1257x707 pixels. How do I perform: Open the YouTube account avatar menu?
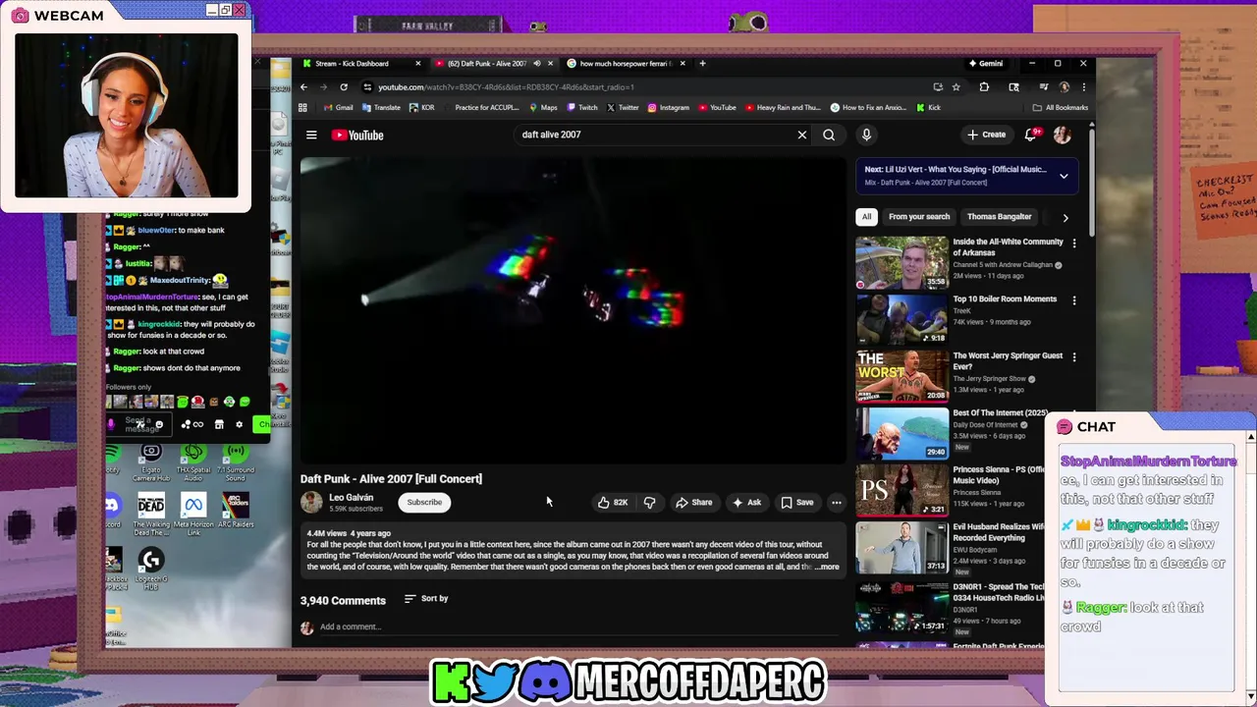(x=1062, y=135)
